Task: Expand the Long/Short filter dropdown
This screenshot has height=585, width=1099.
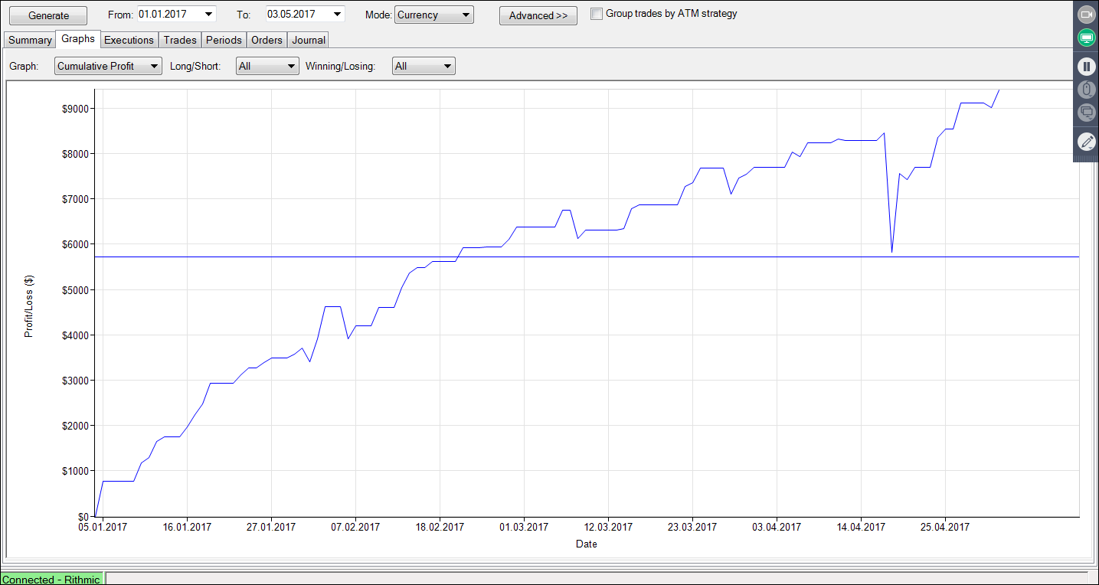Action: tap(290, 67)
